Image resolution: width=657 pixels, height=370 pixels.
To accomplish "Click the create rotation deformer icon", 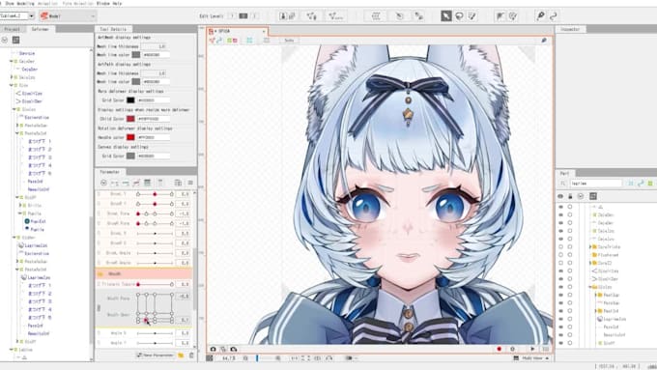I will click(400, 15).
